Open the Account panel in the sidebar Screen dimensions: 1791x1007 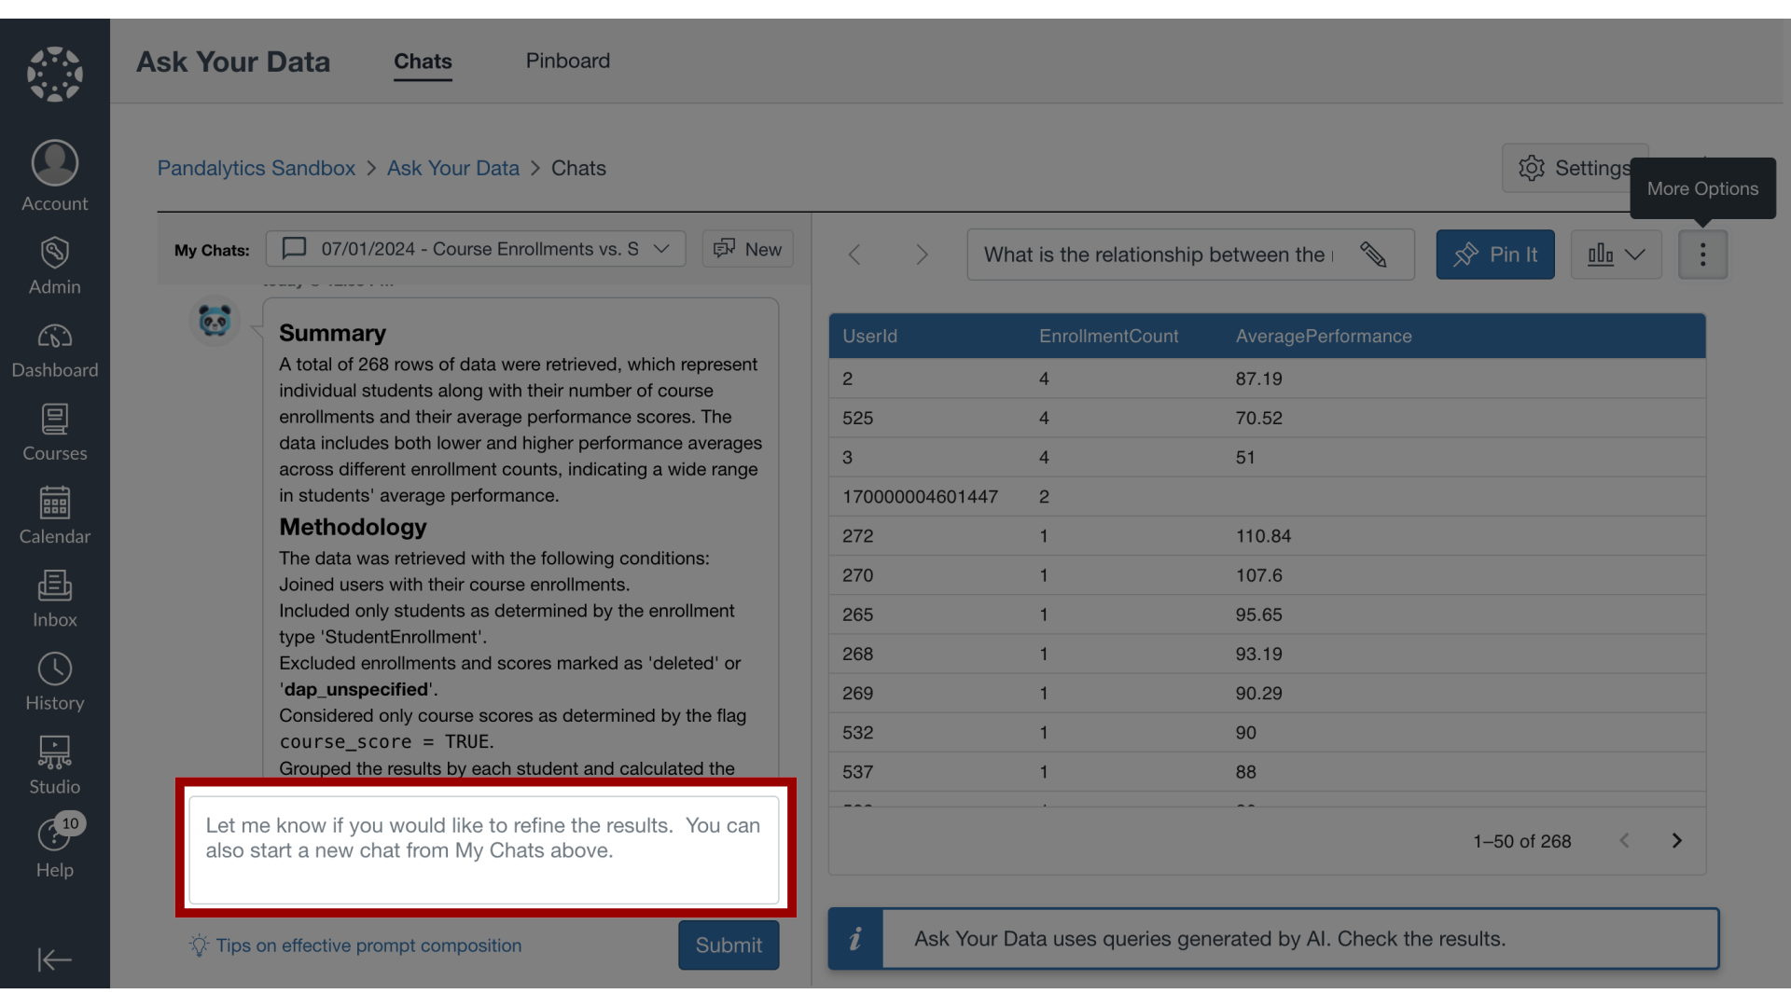(x=53, y=172)
